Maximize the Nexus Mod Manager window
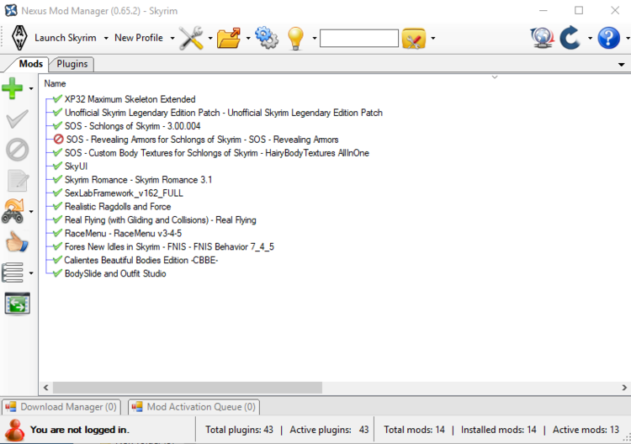Viewport: 631px width, 444px height. [579, 10]
